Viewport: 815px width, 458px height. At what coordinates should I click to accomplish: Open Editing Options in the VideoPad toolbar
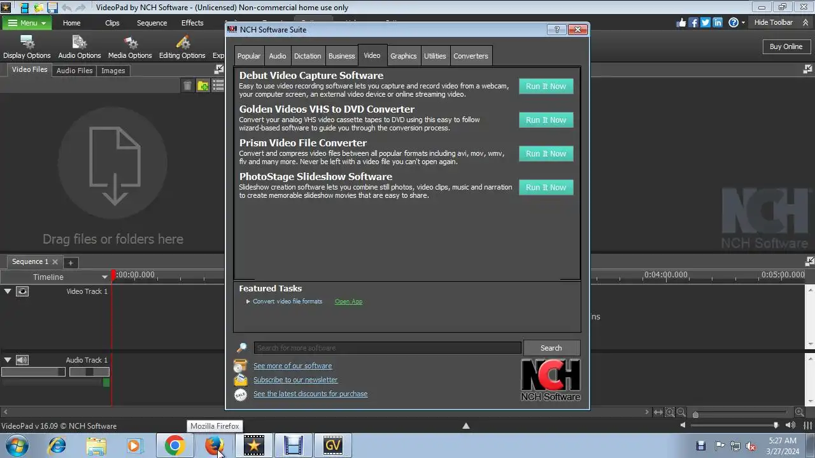(x=182, y=48)
